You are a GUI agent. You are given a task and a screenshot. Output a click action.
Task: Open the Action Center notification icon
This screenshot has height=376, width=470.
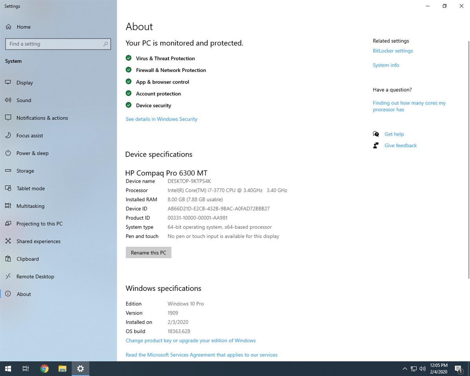[x=459, y=369]
